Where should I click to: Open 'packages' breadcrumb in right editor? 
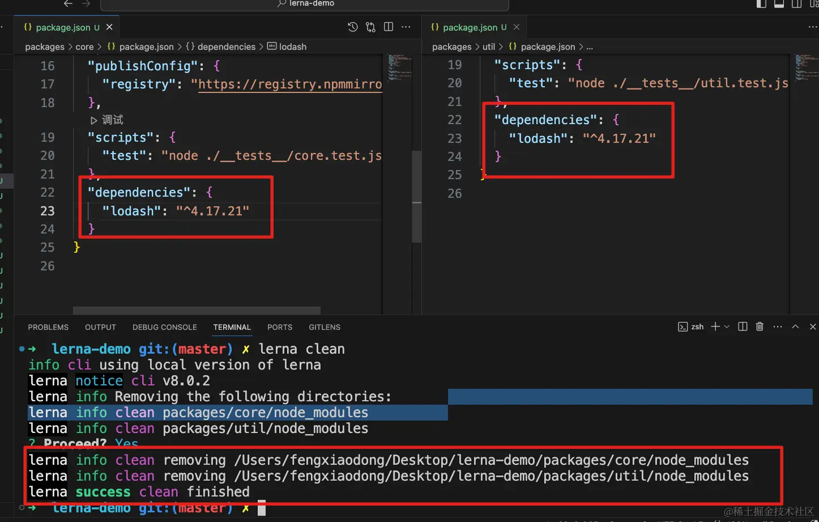point(451,46)
